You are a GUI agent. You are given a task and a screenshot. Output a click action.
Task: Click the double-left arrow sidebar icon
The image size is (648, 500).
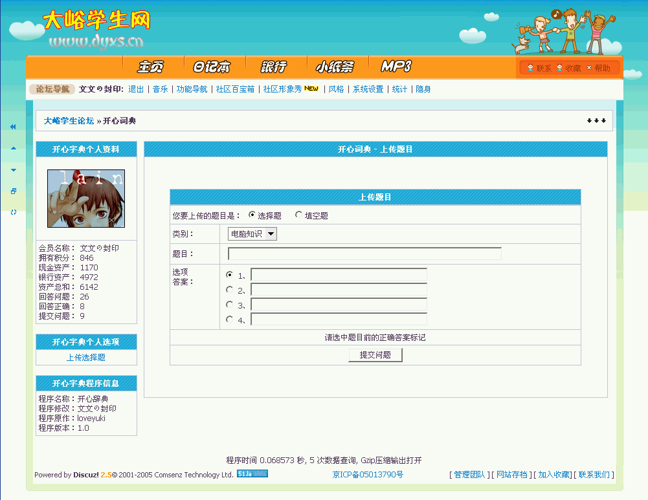tap(13, 127)
